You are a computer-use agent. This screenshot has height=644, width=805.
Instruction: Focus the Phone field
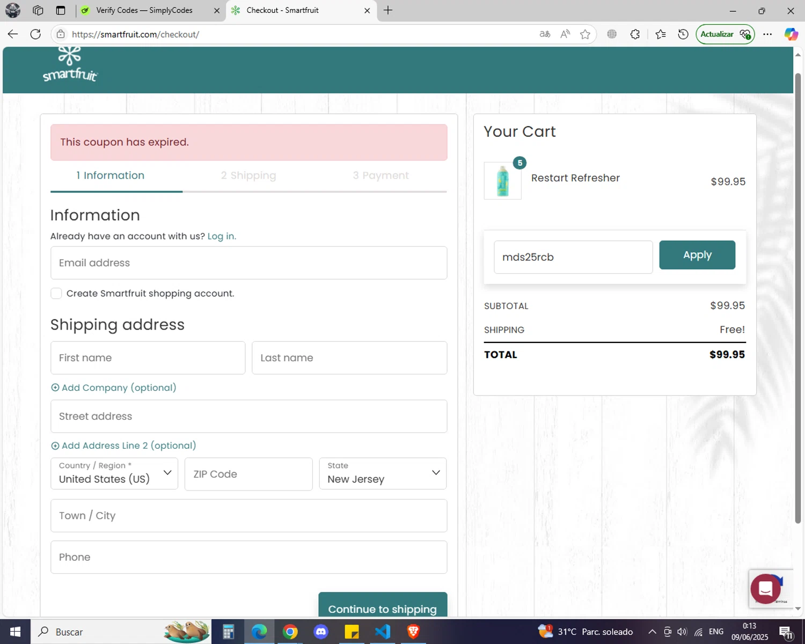coord(248,557)
